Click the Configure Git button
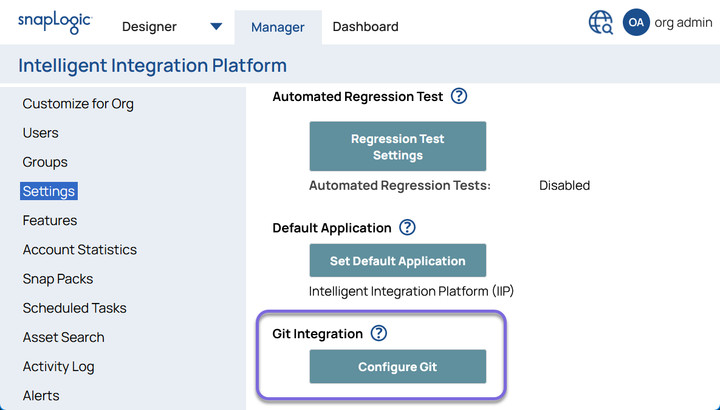720x410 pixels. [397, 366]
